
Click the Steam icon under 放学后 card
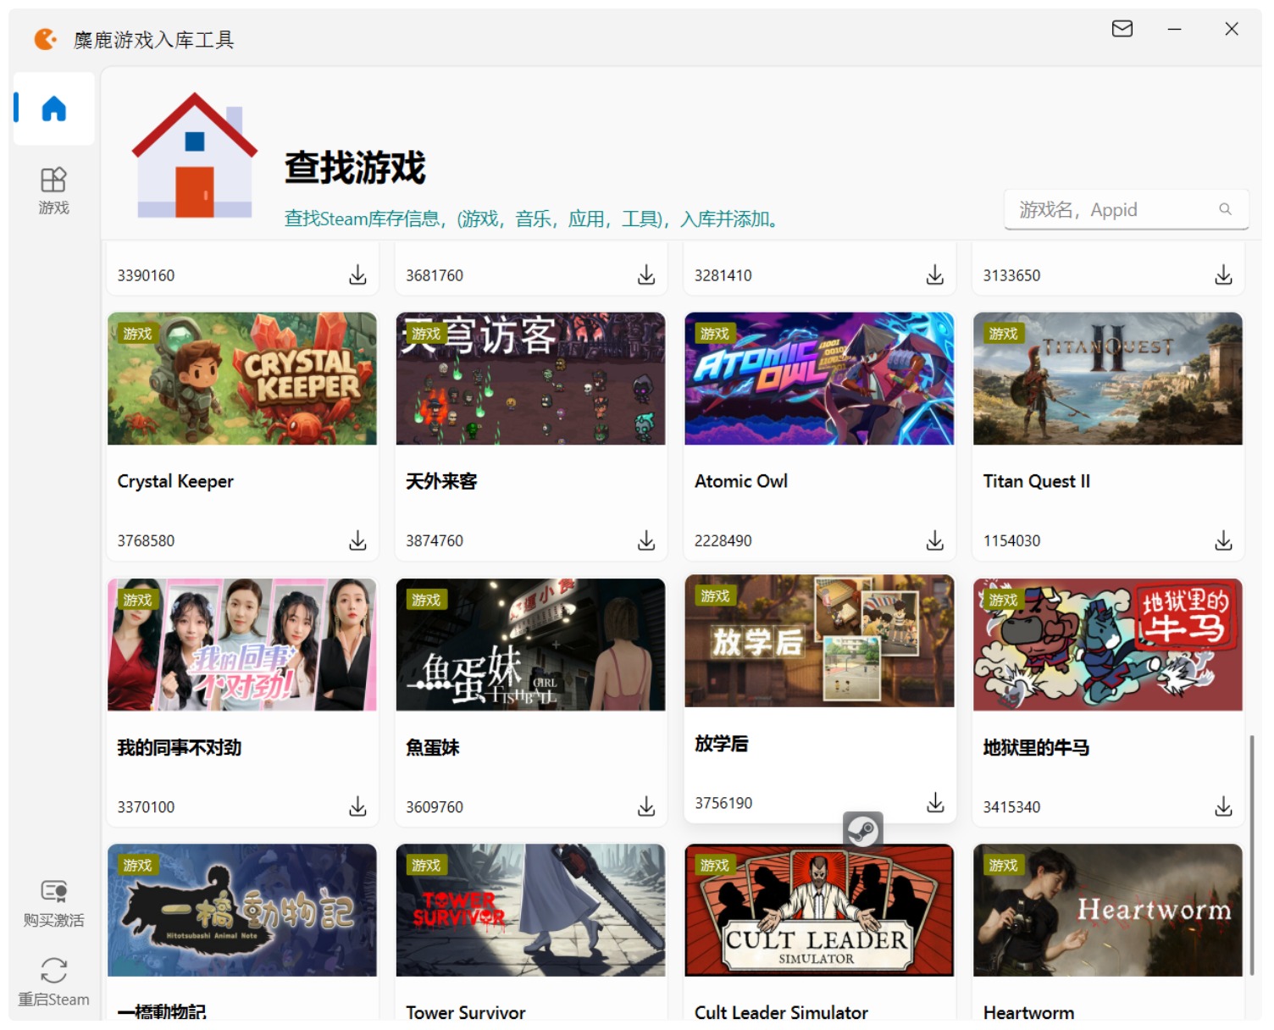863,831
